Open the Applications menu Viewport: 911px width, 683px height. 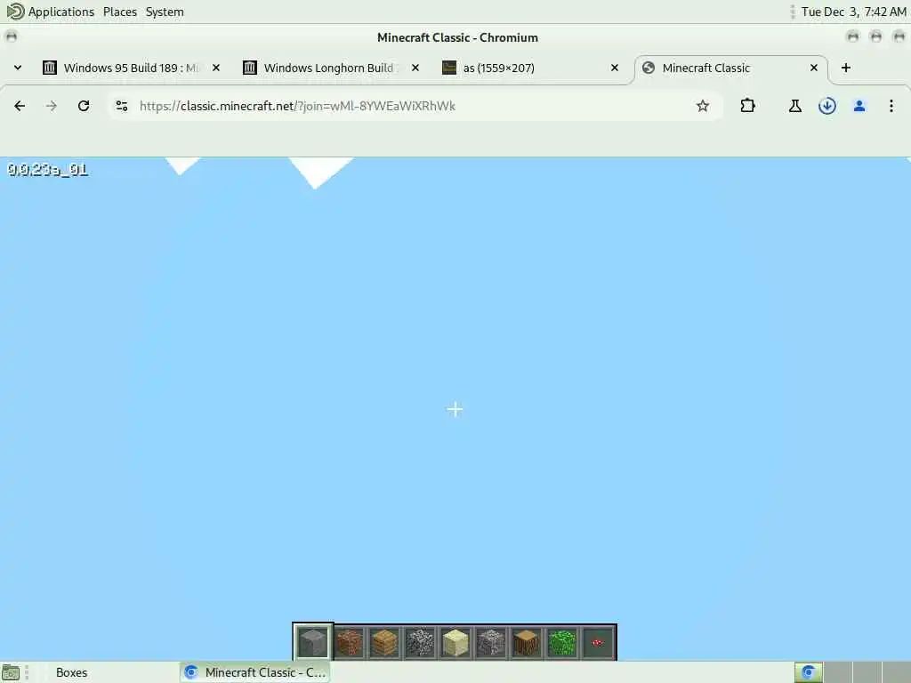[61, 12]
